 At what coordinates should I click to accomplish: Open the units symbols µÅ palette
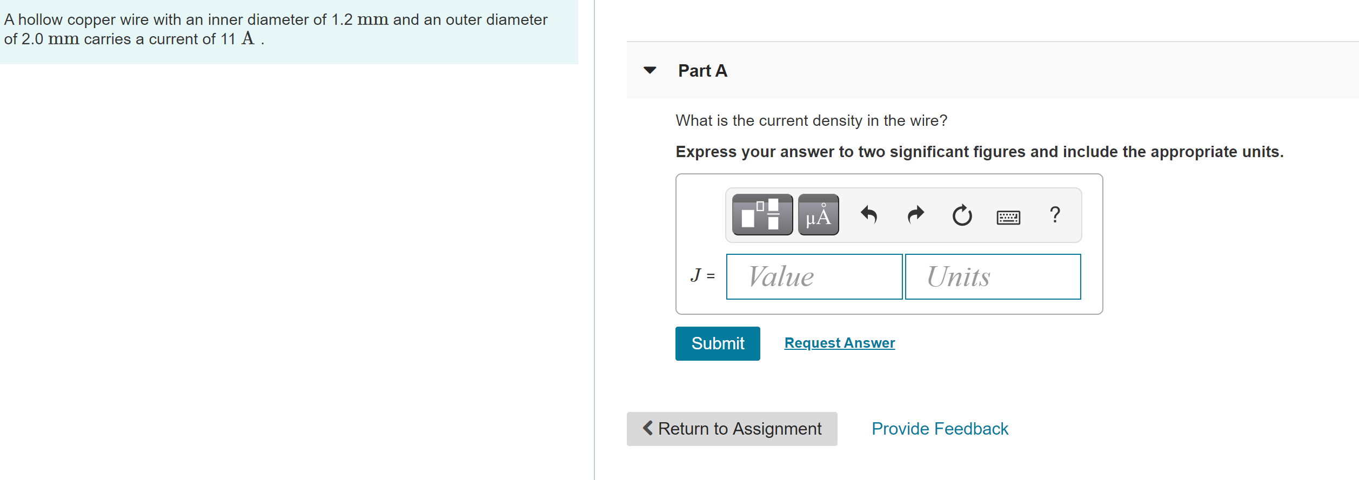tap(819, 215)
